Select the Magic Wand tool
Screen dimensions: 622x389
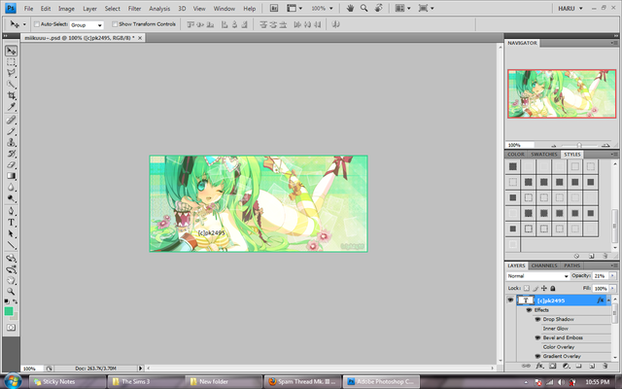click(x=11, y=85)
